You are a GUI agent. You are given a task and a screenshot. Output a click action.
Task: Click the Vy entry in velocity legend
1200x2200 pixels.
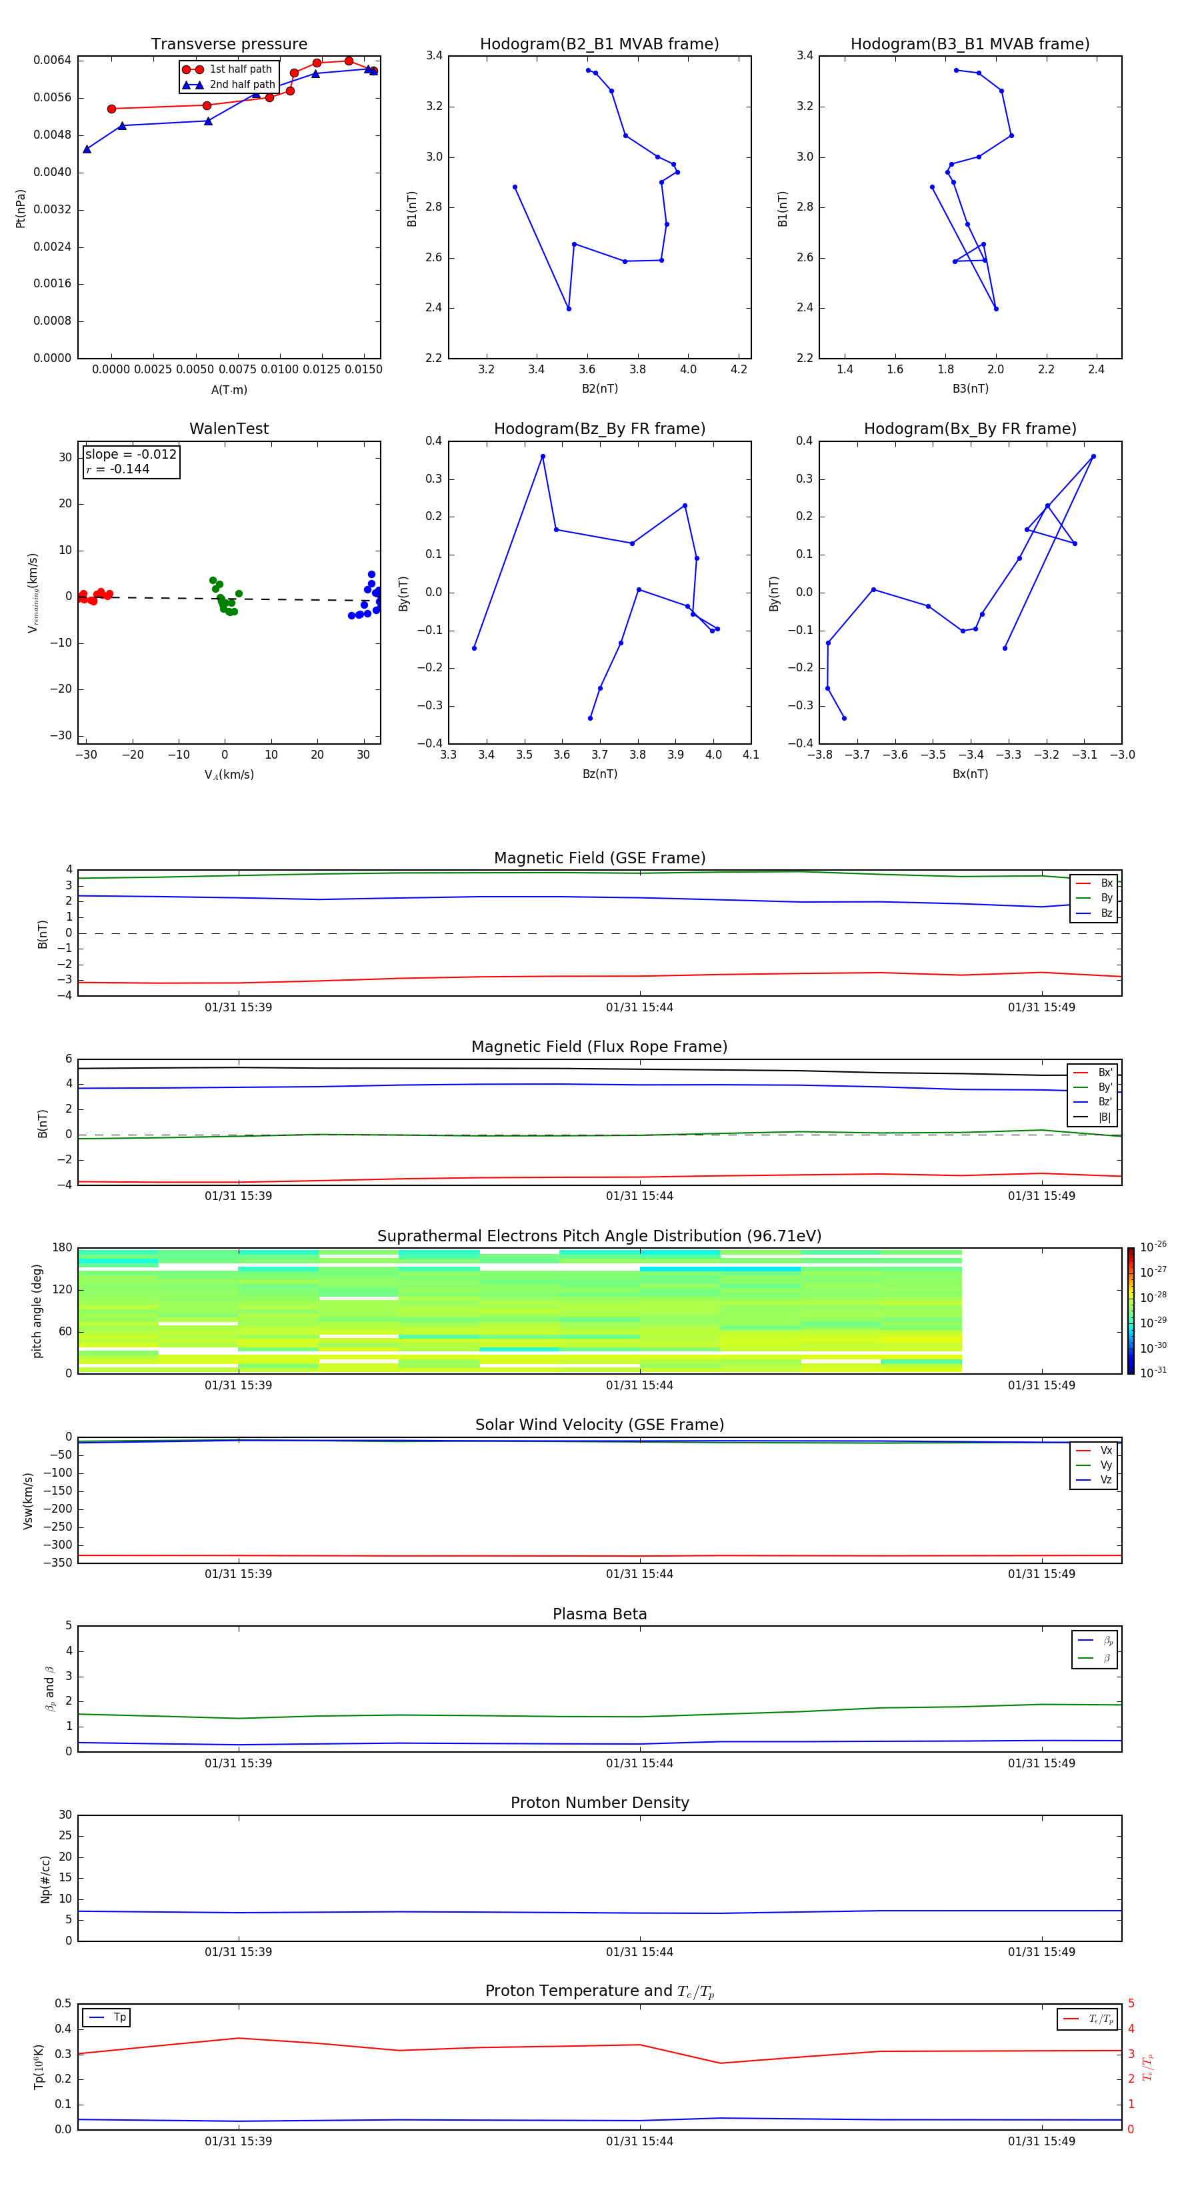click(1094, 1465)
